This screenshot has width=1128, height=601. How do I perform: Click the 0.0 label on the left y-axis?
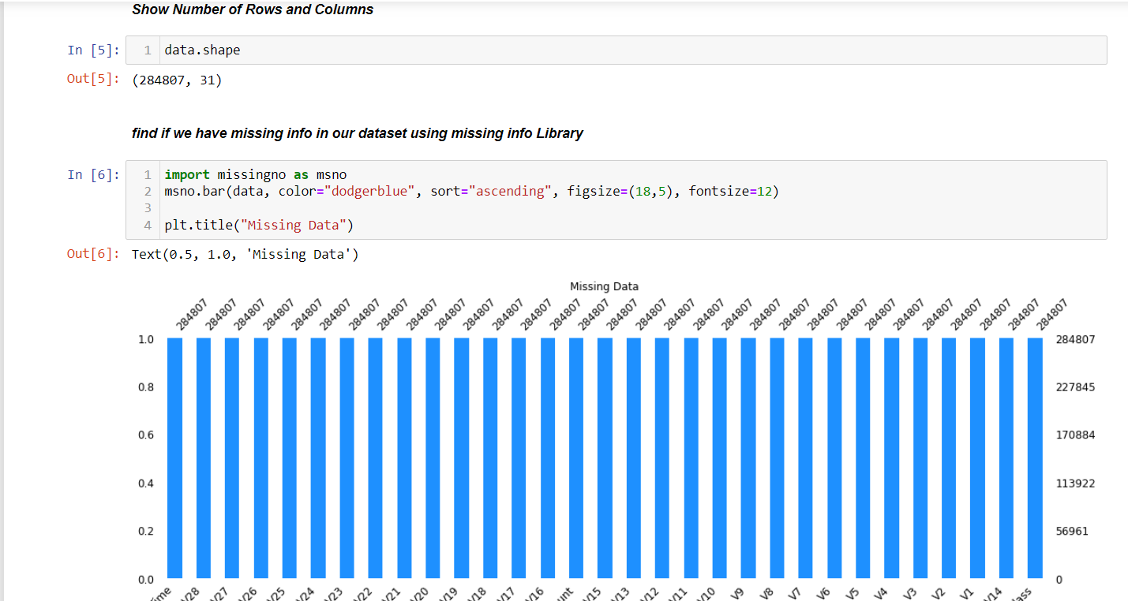click(x=145, y=579)
